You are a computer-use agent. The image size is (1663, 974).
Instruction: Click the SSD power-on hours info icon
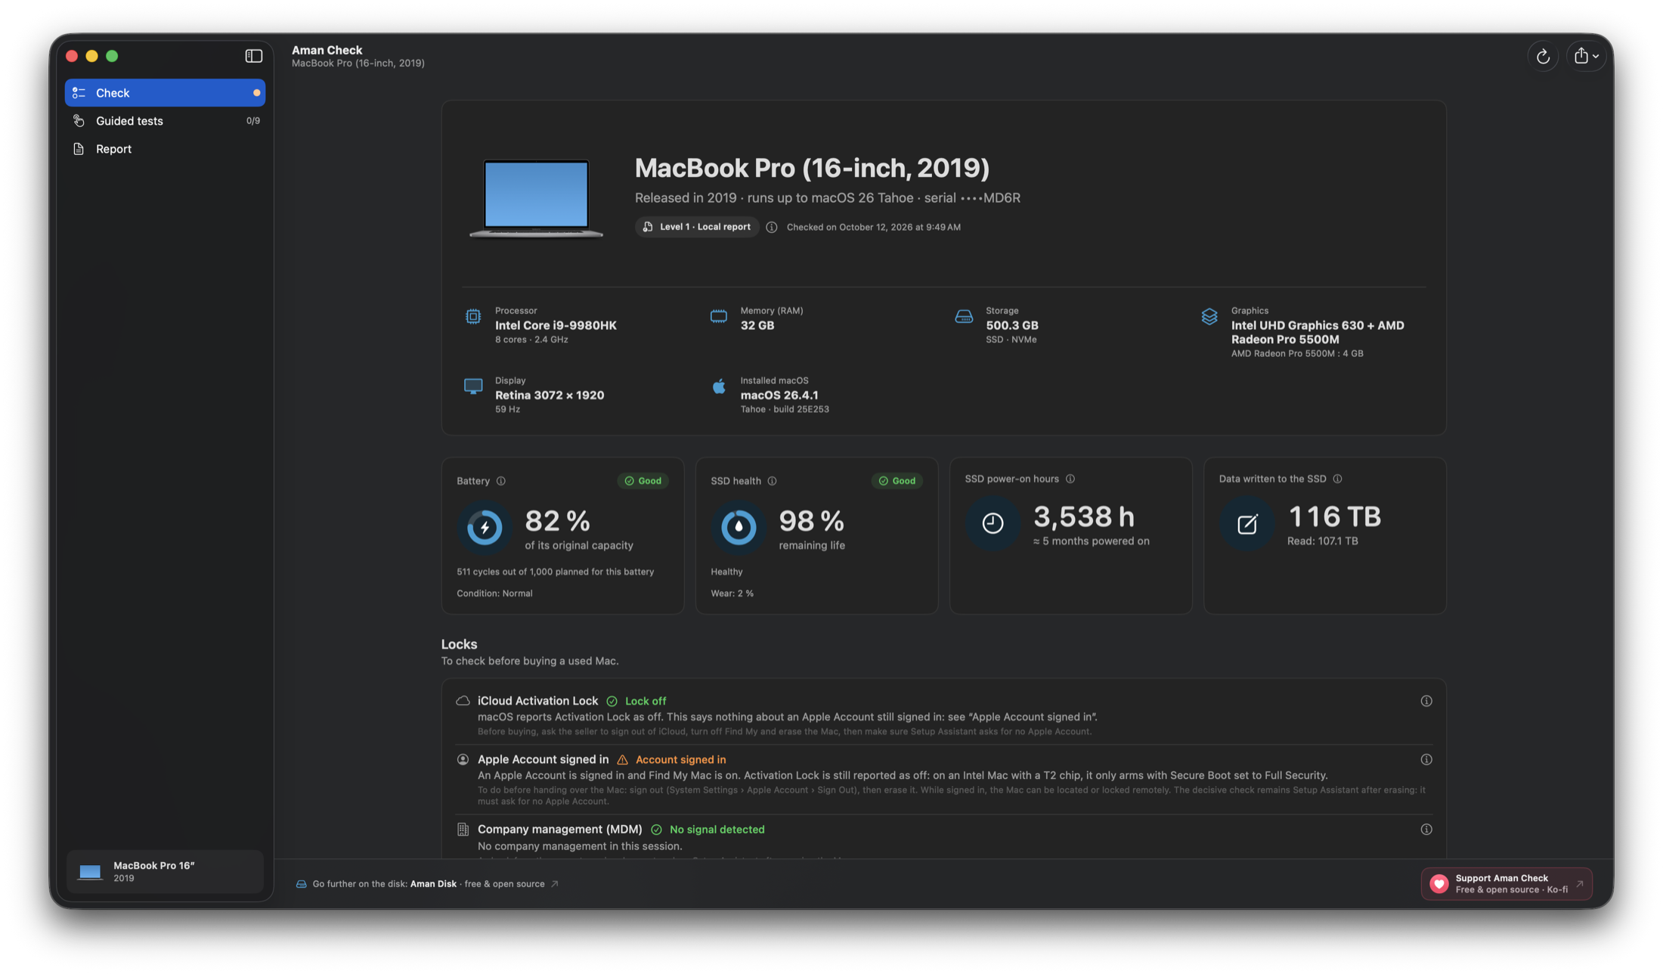coord(1070,479)
